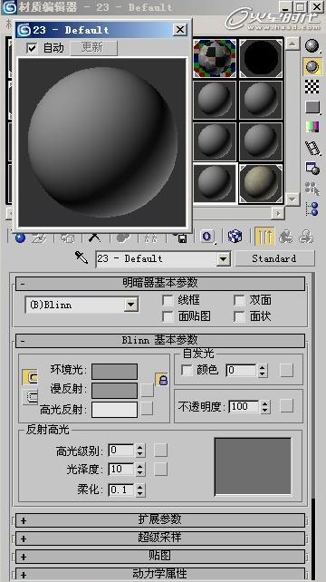
Task: Click the Sample UV Tiling gray square icon
Action: coord(312,107)
